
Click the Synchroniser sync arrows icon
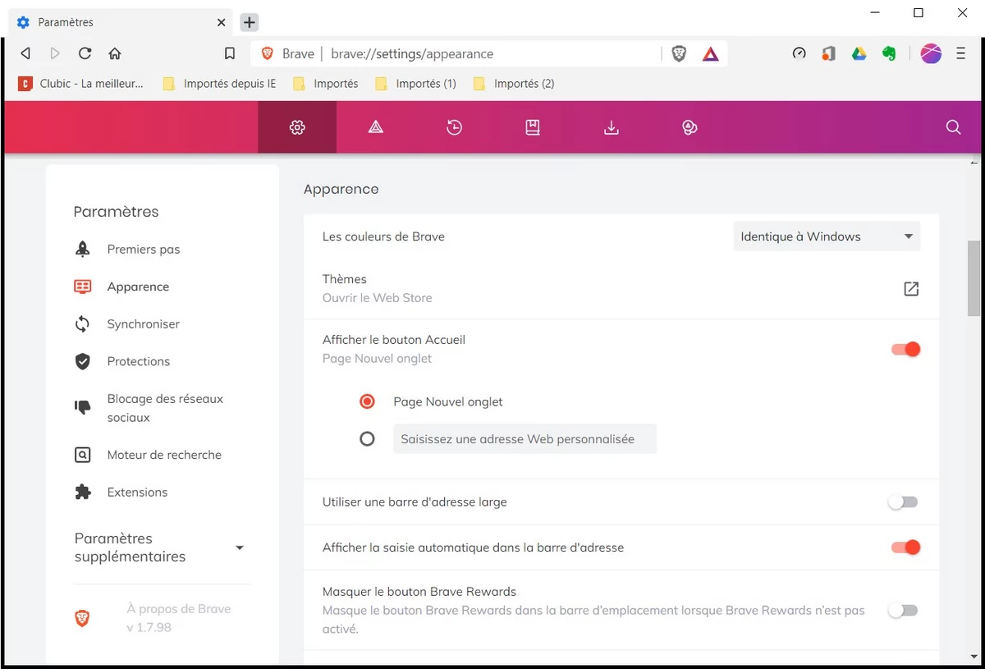click(x=83, y=323)
